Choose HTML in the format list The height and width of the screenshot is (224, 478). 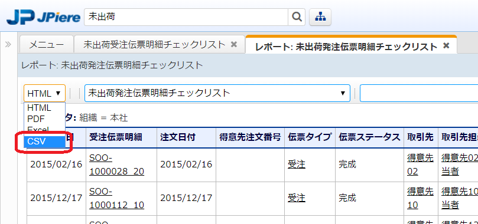[44, 108]
